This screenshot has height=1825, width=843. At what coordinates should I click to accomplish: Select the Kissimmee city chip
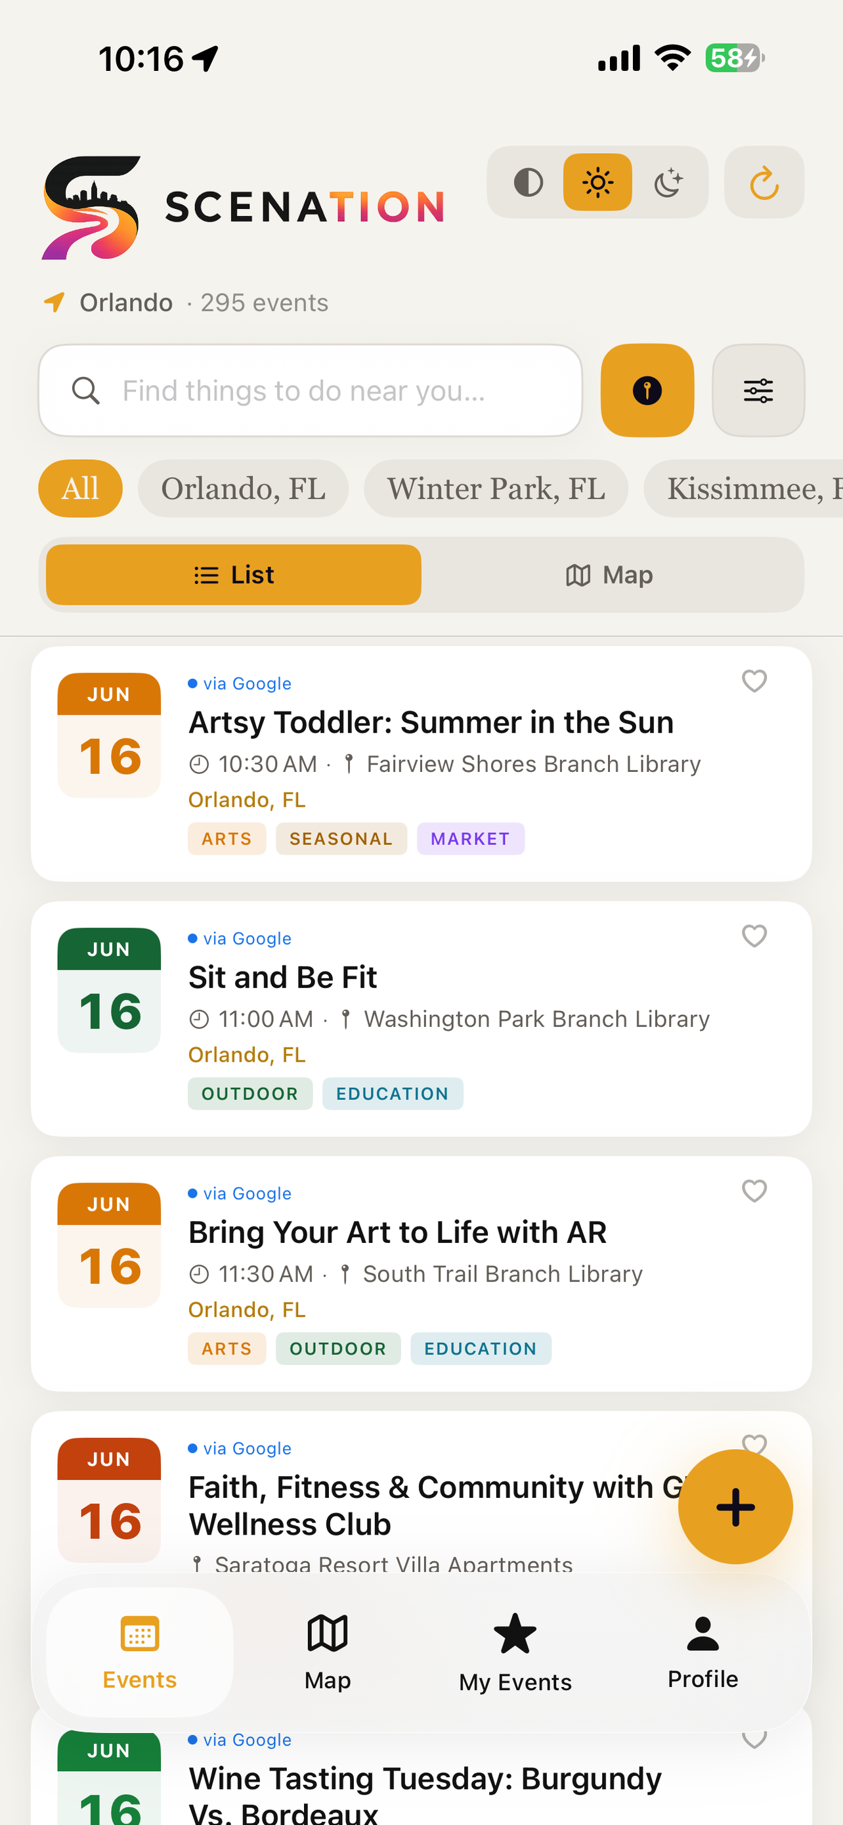pos(743,489)
